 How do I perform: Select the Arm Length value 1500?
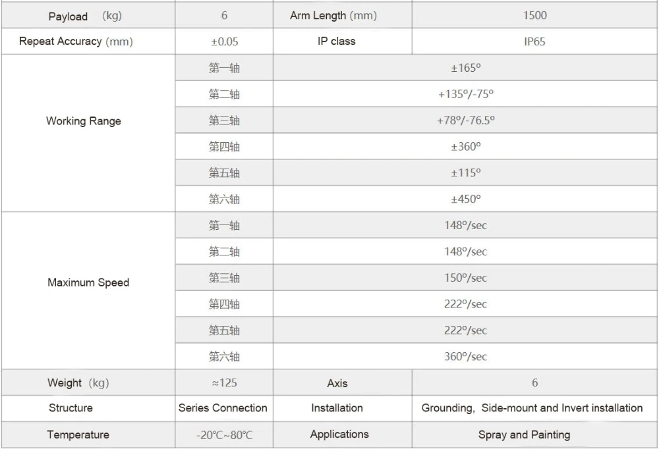(x=534, y=16)
